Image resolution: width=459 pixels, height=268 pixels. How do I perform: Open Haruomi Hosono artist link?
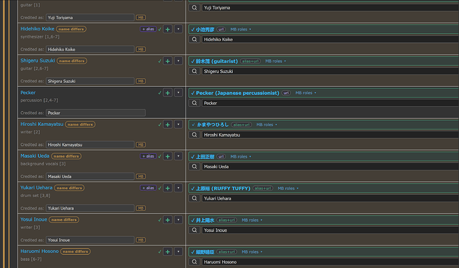[39, 251]
